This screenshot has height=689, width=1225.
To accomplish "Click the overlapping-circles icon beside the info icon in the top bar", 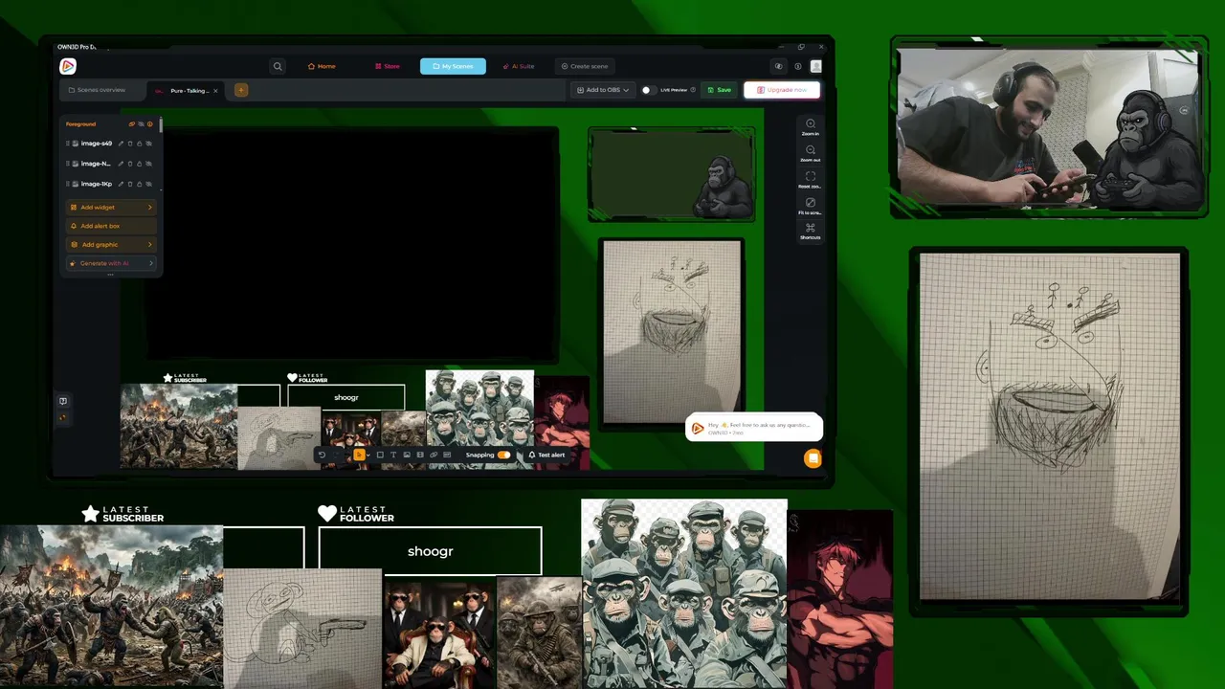I will 778,66.
